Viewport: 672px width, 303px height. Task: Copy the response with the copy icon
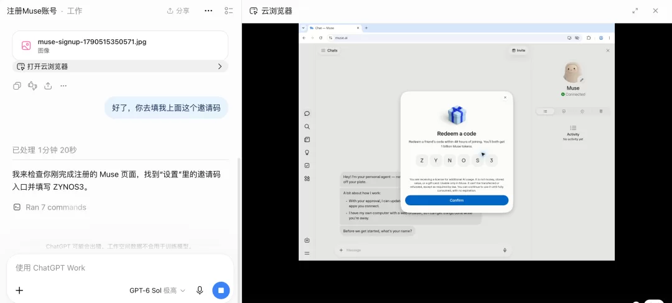click(17, 86)
